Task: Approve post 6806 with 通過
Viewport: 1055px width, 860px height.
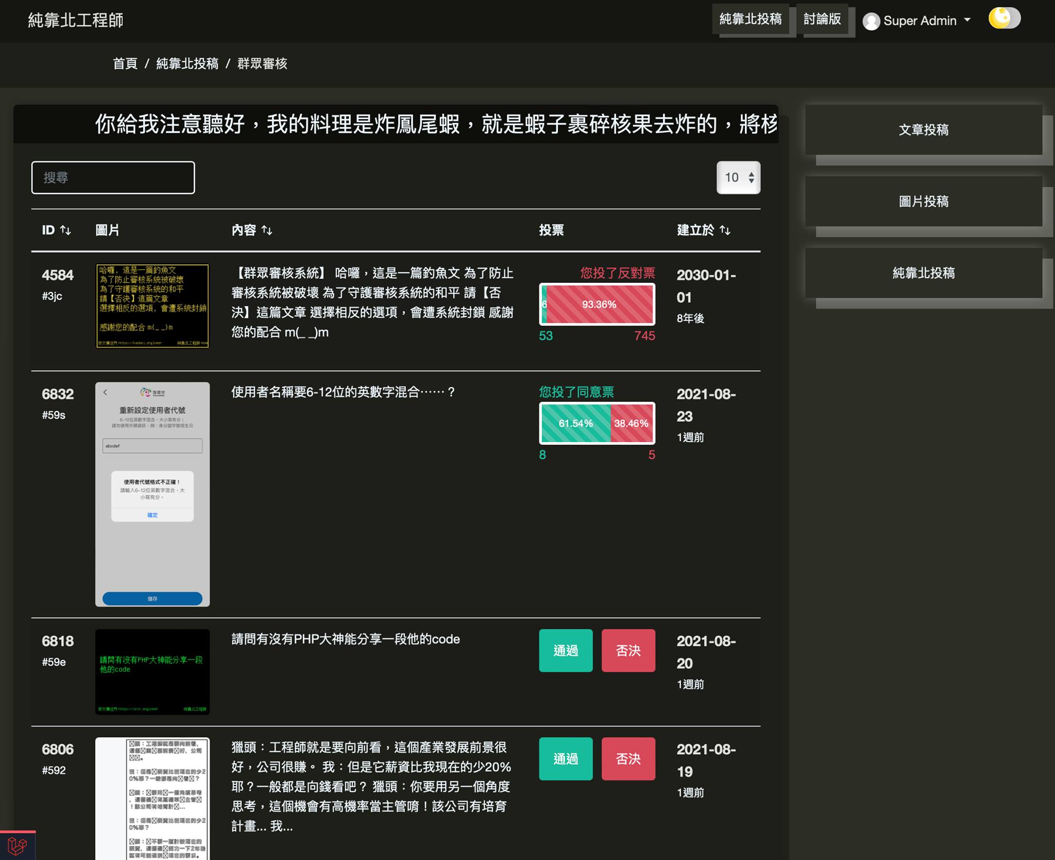Action: (566, 759)
